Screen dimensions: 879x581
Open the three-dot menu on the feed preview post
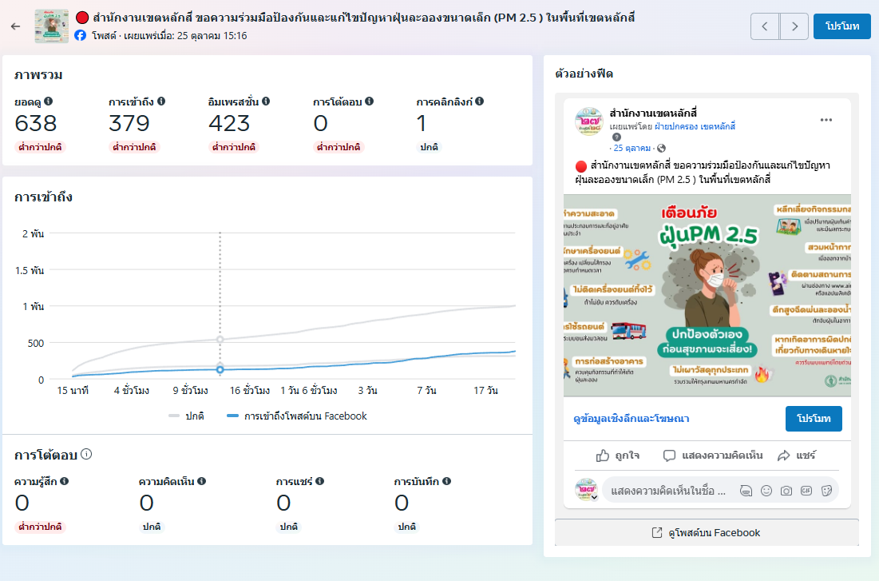point(826,121)
